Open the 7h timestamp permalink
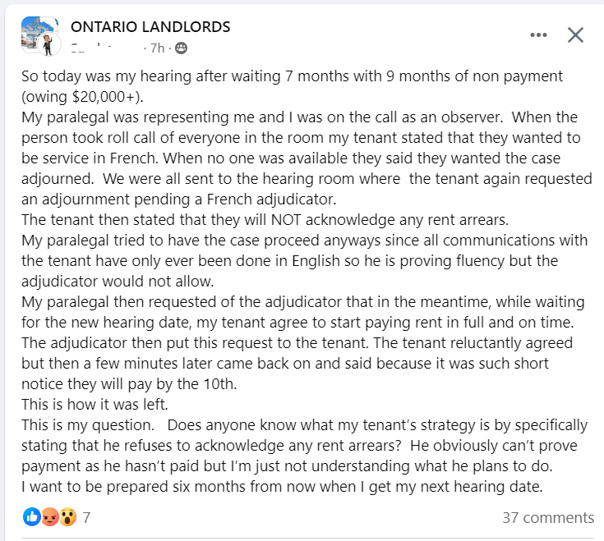 [x=157, y=48]
